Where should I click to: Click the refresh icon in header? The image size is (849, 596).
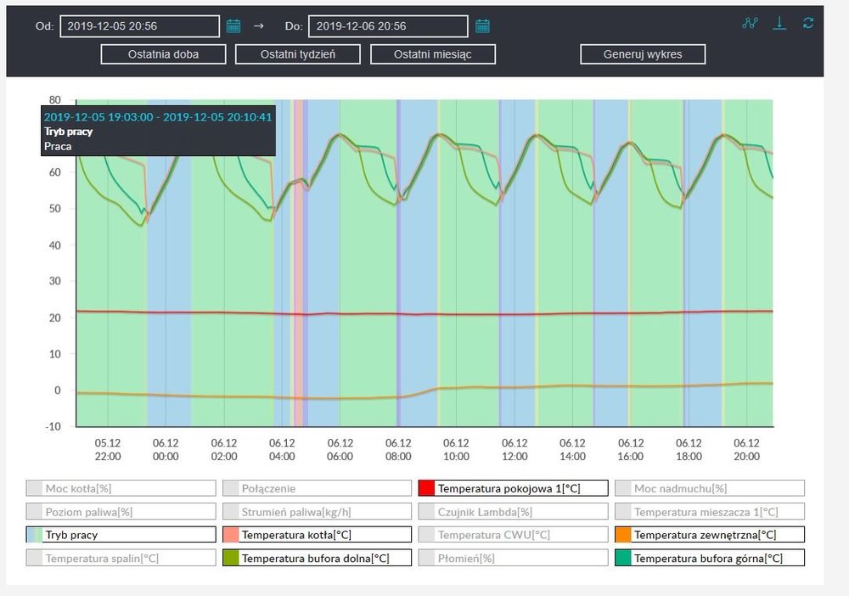coord(808,23)
